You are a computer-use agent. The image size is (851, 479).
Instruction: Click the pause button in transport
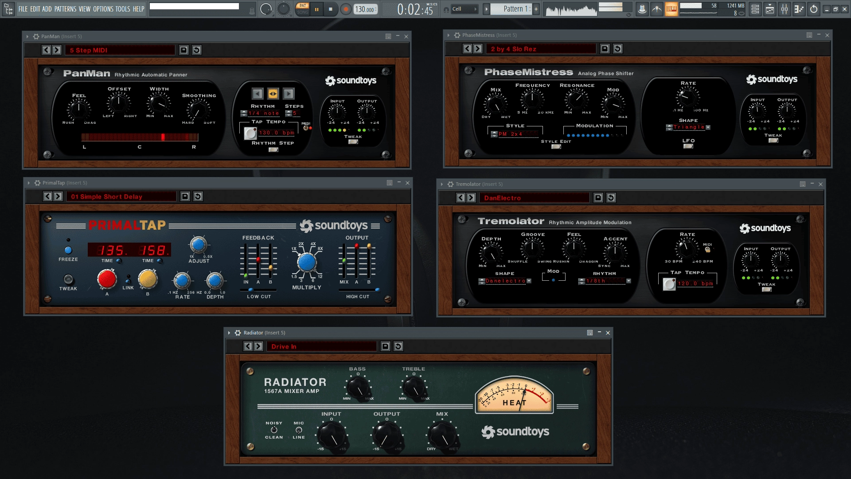[316, 9]
